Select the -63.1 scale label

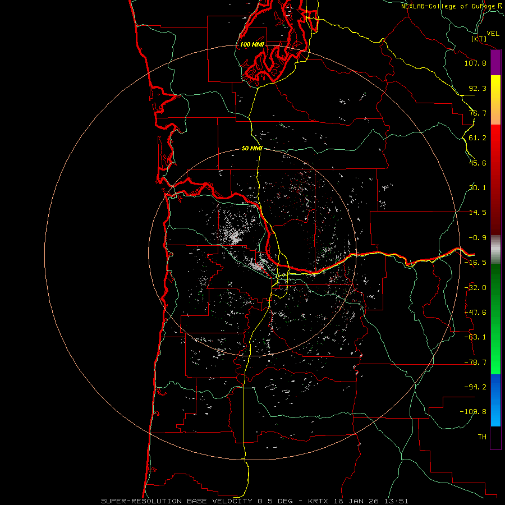click(475, 337)
